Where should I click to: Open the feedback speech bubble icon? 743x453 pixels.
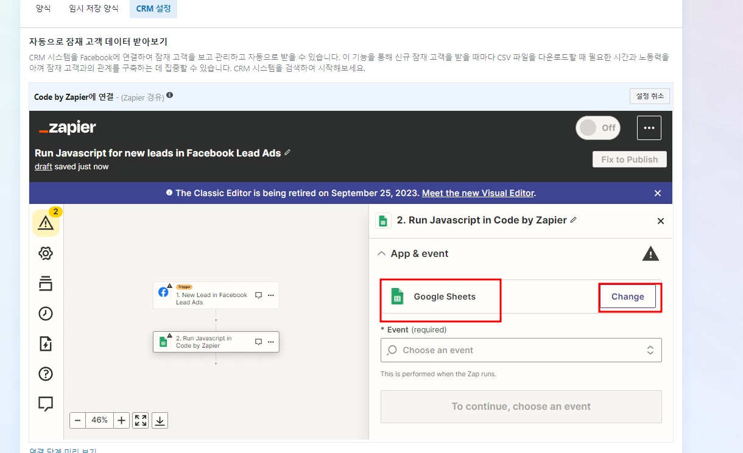(x=46, y=404)
